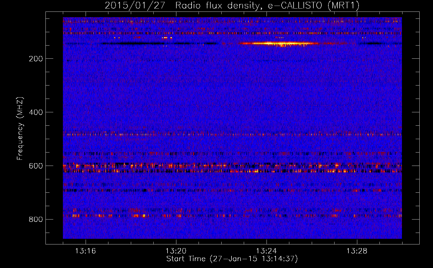The width and height of the screenshot is (433, 268).
Task: Click the 13:20 time tick label
Action: click(x=176, y=251)
